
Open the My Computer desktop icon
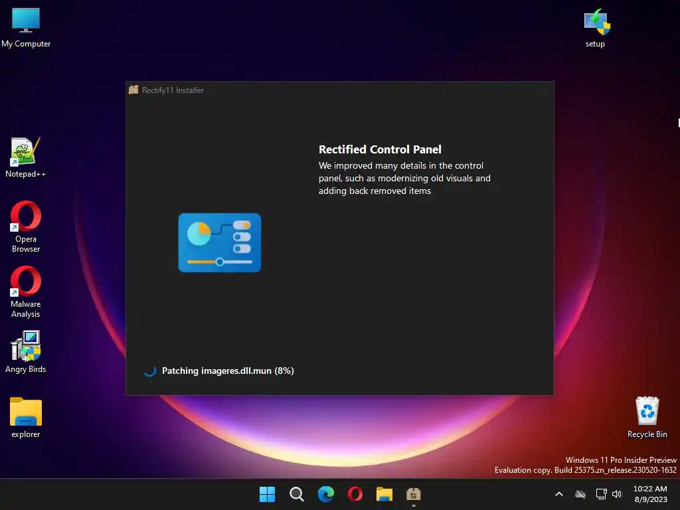26,27
